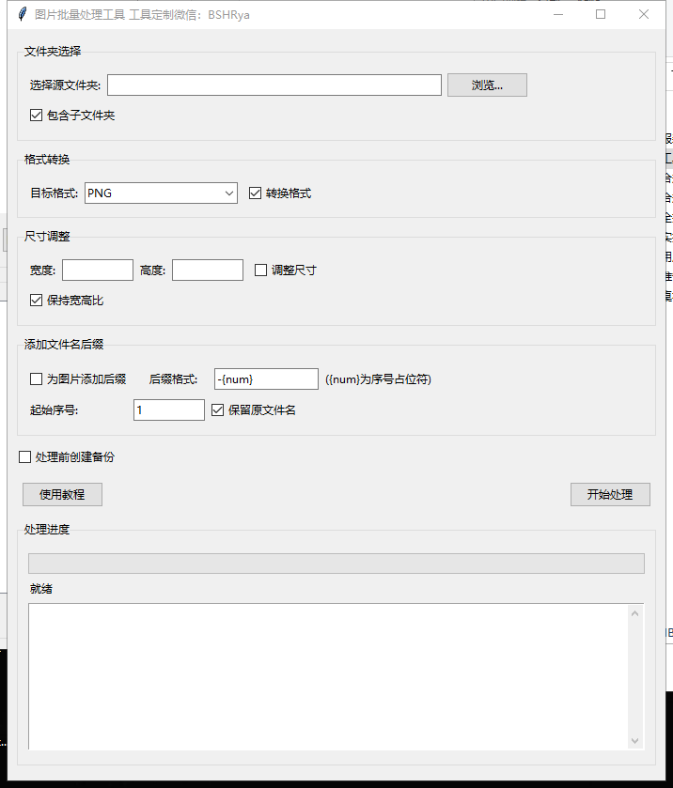Enable create backup before processing (处理前创建备份)
The image size is (673, 788).
tap(25, 457)
